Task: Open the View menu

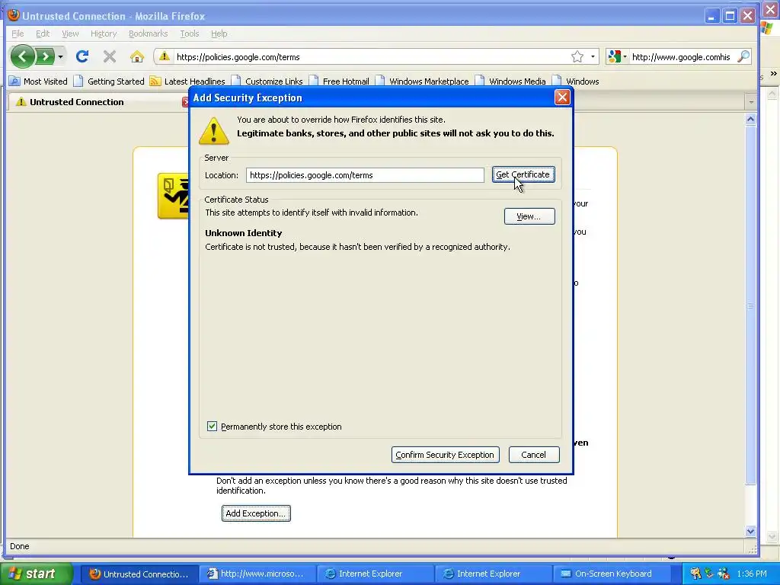Action: click(x=70, y=34)
